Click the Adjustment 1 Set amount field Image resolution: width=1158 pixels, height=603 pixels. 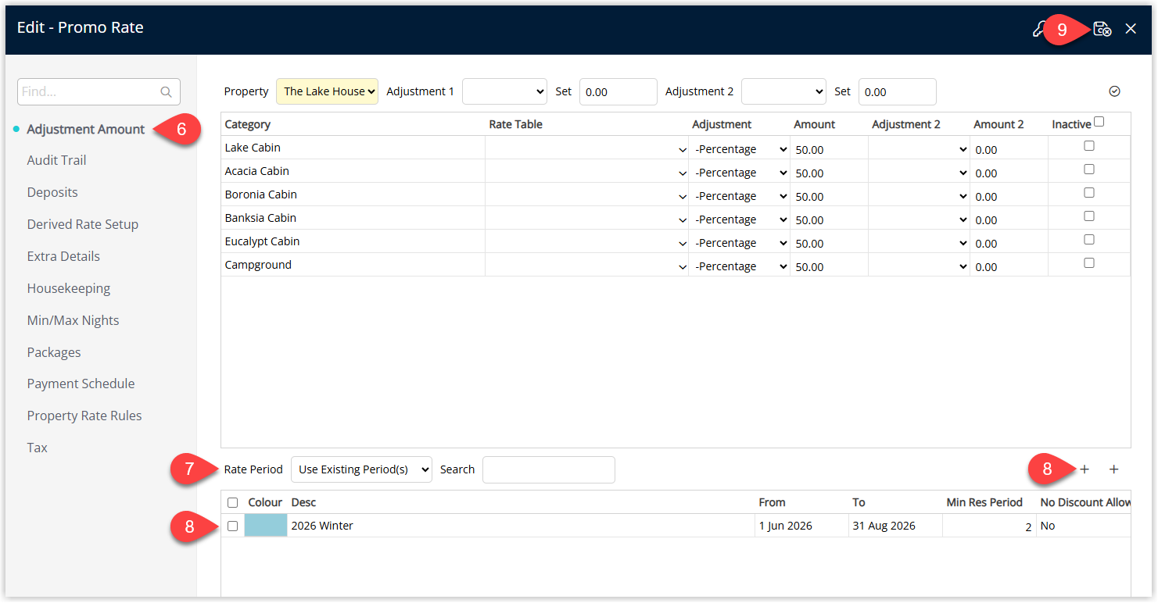(618, 91)
